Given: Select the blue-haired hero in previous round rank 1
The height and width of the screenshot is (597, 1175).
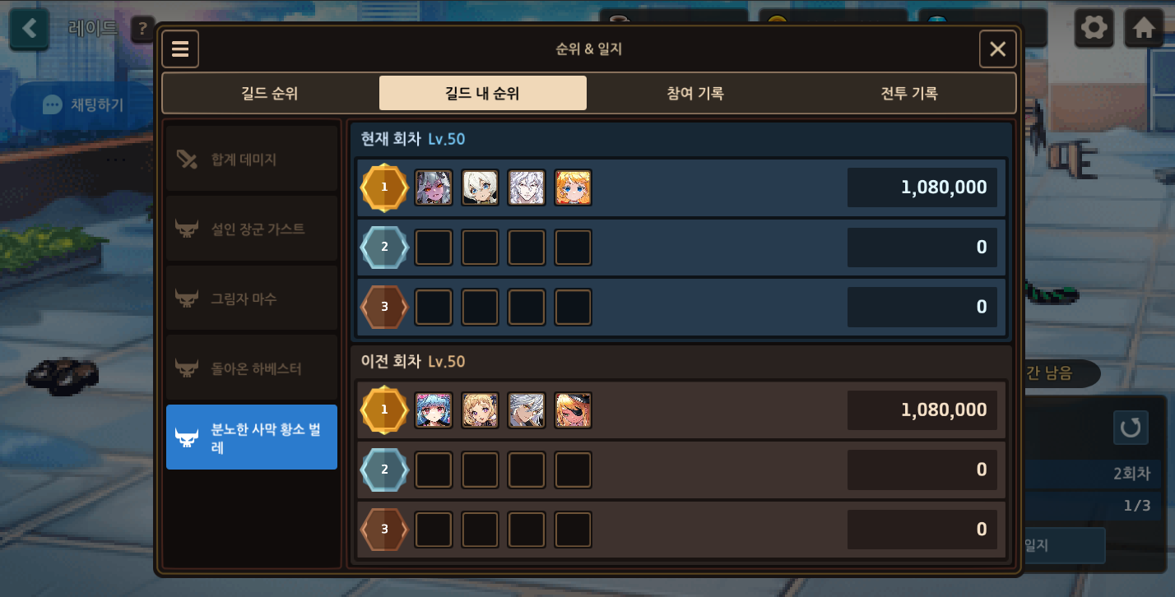Looking at the screenshot, I should [x=434, y=410].
